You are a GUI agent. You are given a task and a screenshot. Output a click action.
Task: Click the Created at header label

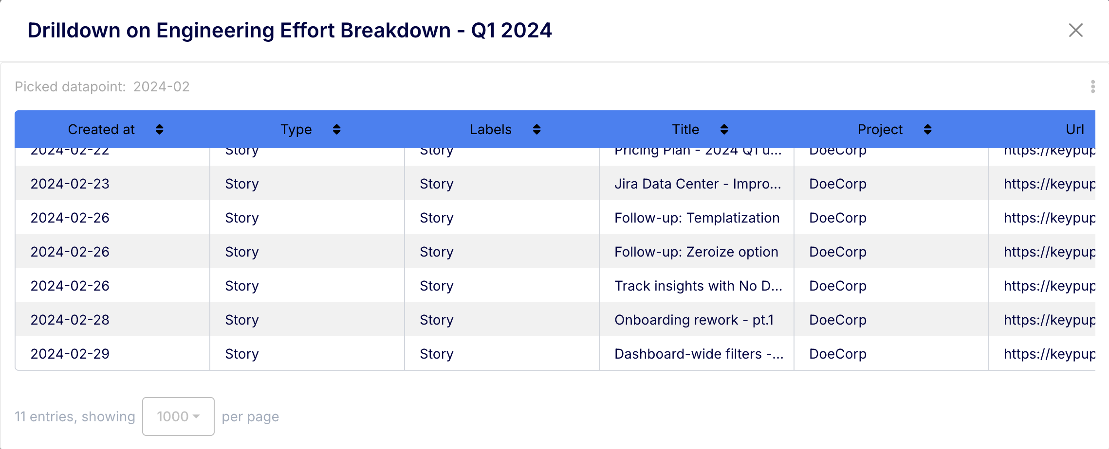[x=101, y=129]
